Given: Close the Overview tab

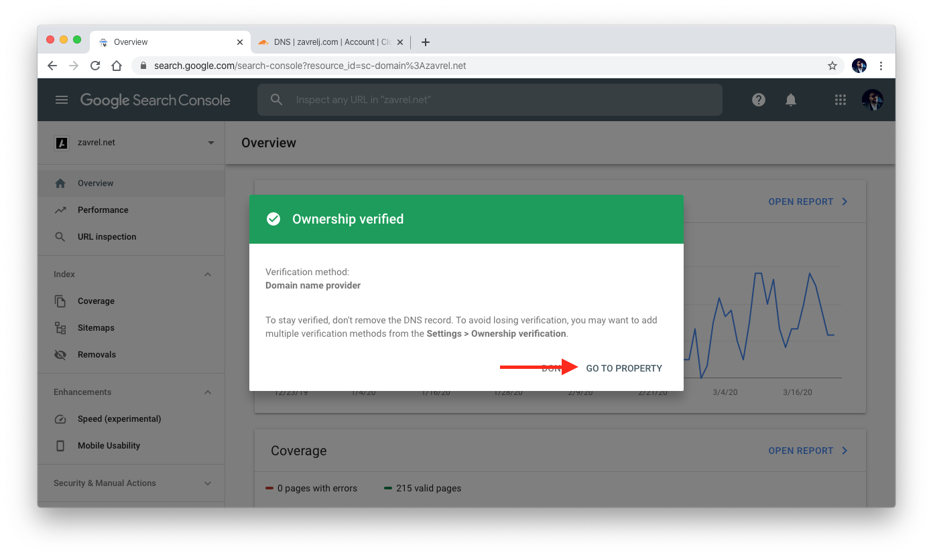Looking at the screenshot, I should point(240,42).
